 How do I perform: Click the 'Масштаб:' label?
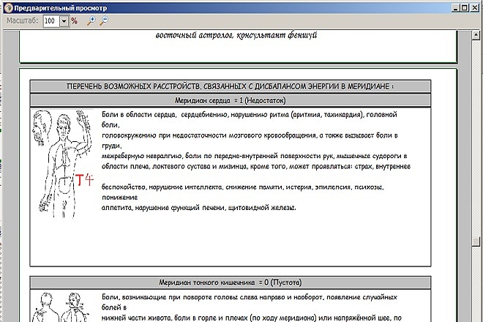click(x=22, y=21)
